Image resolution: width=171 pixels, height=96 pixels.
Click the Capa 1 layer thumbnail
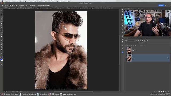pos(129,50)
